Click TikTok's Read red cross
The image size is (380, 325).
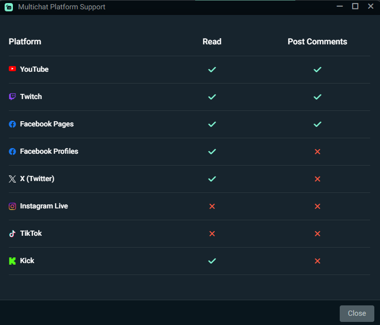coord(212,234)
